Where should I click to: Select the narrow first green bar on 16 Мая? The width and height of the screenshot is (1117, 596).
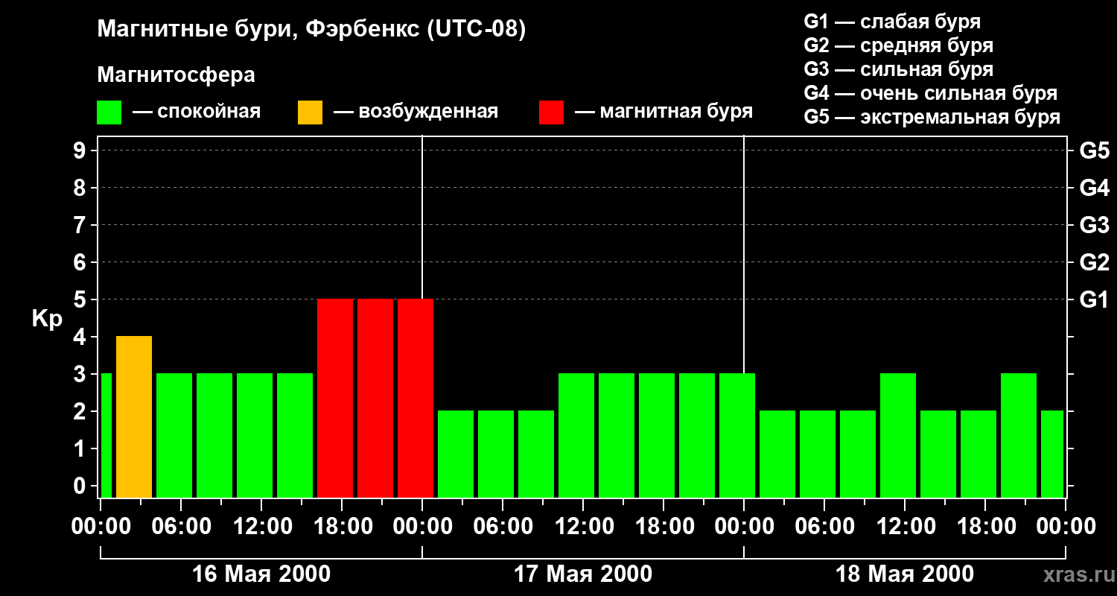[106, 436]
